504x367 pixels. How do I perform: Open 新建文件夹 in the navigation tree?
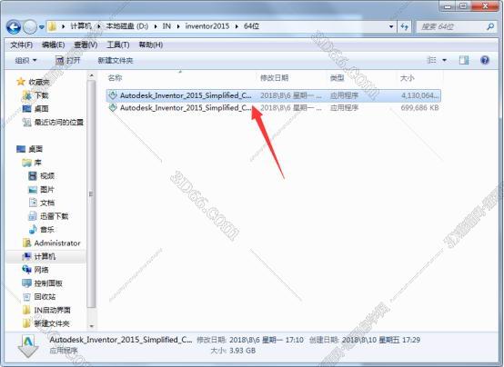(52, 323)
